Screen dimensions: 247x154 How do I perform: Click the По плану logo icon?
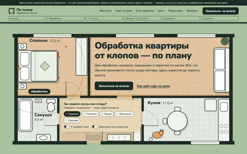click(x=12, y=11)
